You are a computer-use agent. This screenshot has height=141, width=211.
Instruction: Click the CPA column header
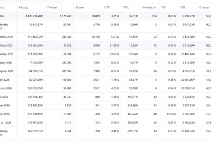(183, 7)
